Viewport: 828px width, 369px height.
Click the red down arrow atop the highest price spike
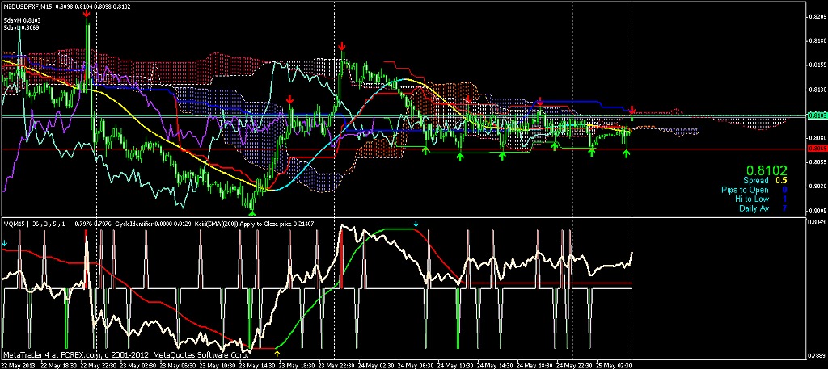click(x=87, y=16)
